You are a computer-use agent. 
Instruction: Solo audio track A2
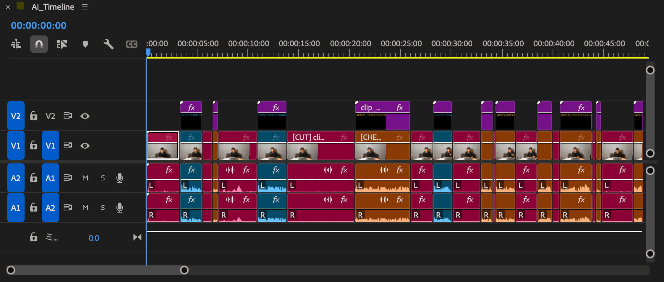tap(103, 208)
